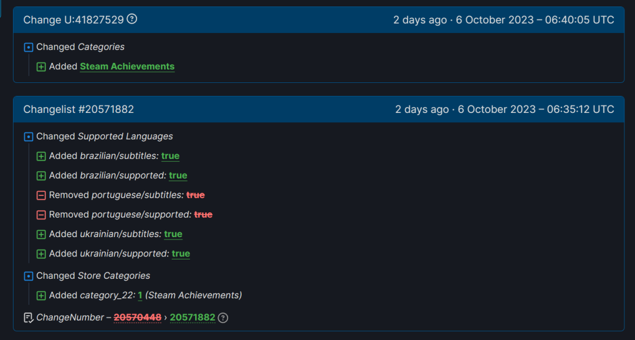Click red minus icon beside portuguese/subtitles

click(x=41, y=195)
